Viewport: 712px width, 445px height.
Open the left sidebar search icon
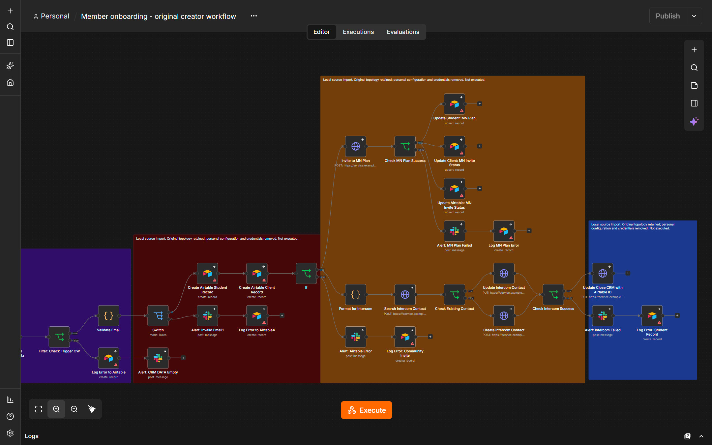(x=10, y=27)
